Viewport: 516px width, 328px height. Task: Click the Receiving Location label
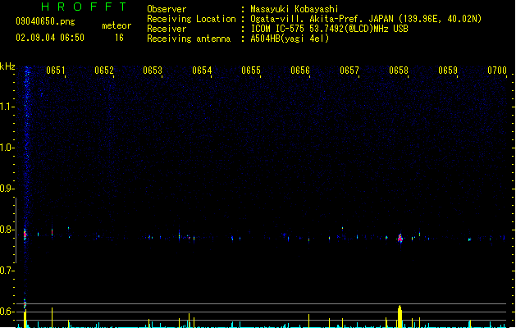(x=191, y=19)
